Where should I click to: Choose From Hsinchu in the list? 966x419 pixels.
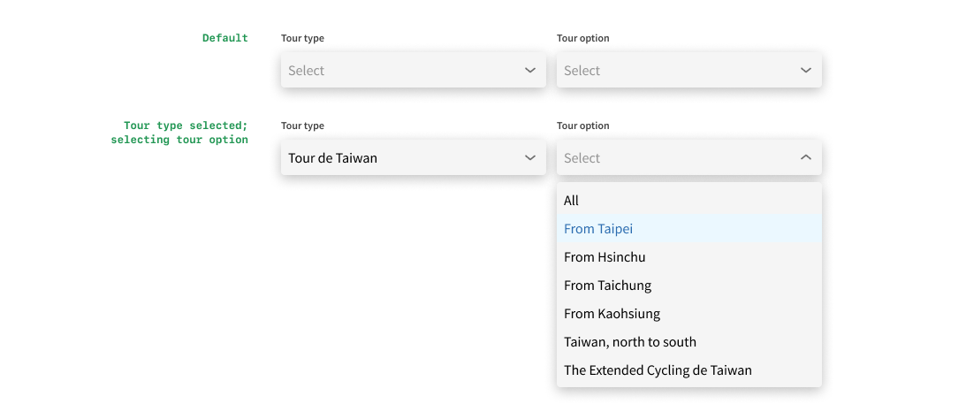[x=688, y=257]
